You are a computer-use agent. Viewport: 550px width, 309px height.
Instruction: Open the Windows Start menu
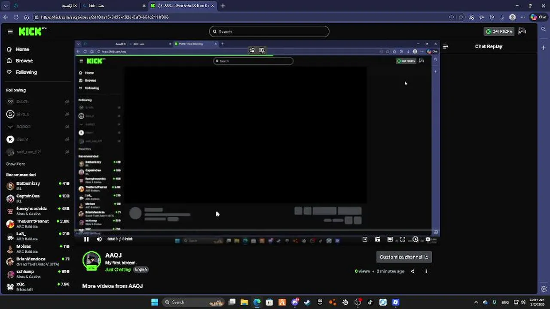pos(155,302)
